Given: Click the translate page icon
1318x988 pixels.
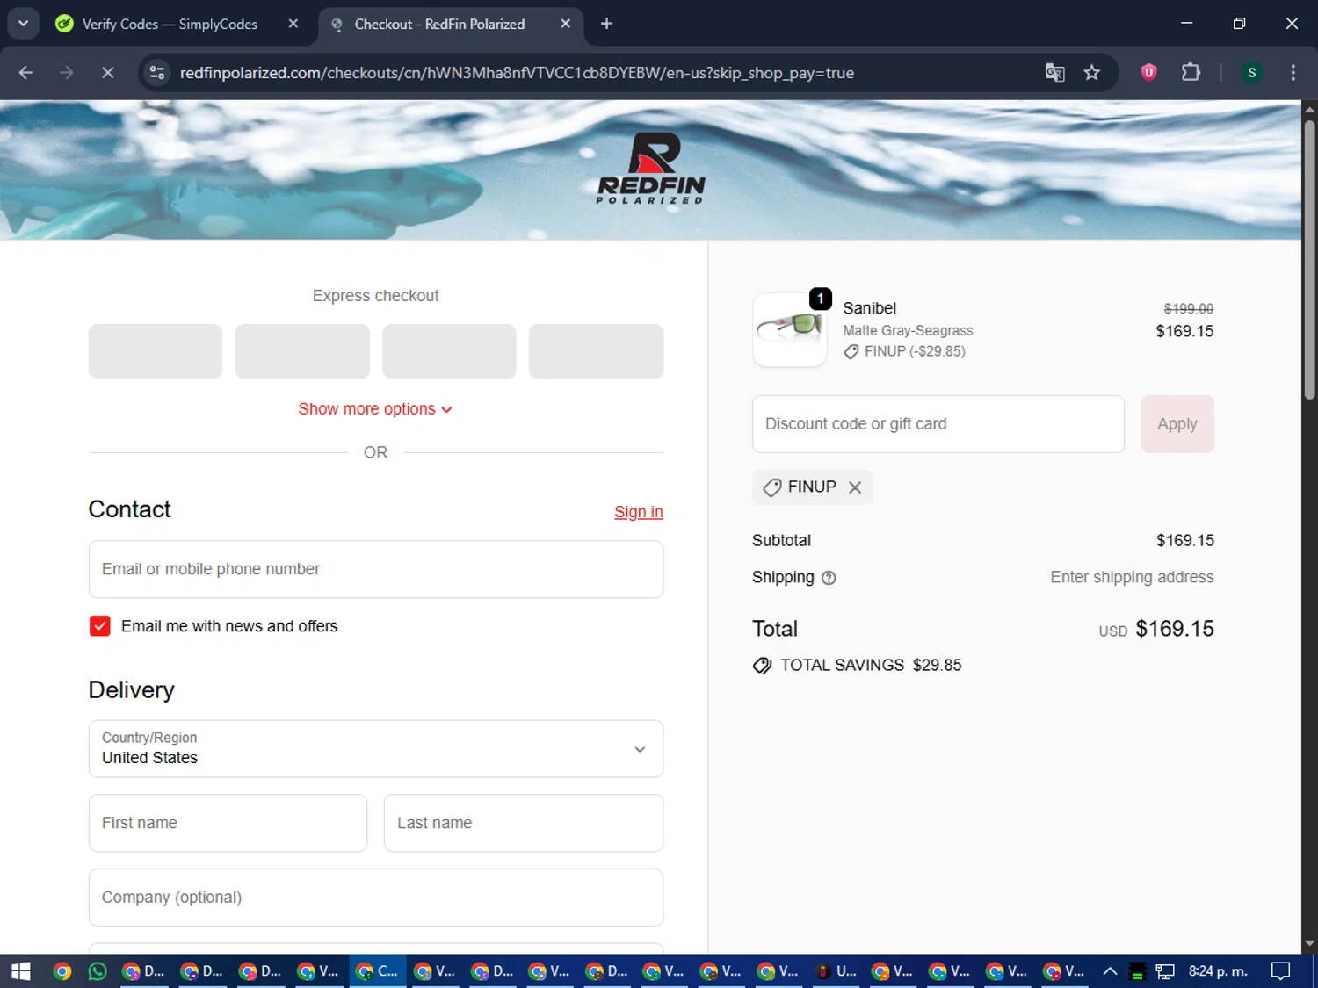Looking at the screenshot, I should [1054, 73].
